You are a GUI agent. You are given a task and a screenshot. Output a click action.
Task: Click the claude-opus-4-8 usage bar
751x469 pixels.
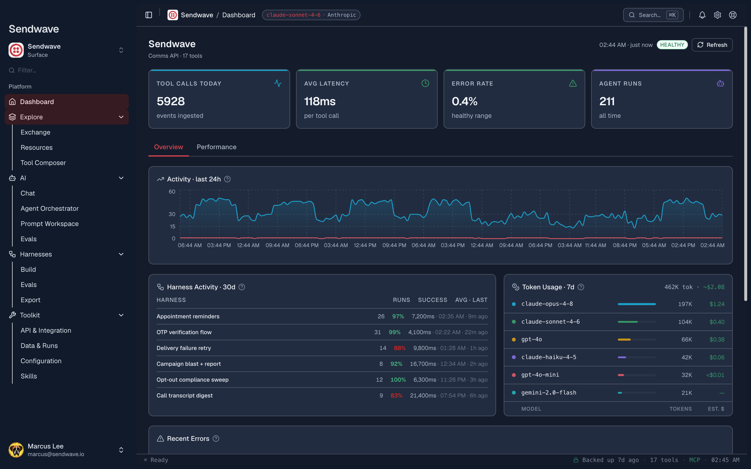click(x=637, y=304)
